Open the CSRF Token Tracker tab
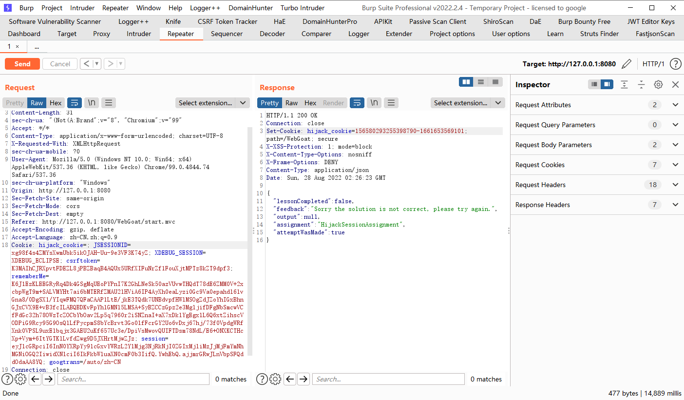684x400 pixels. 228,21
